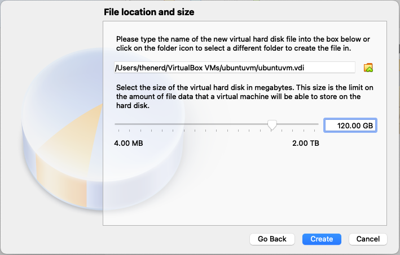Click slider track left of the handle
The height and width of the screenshot is (255, 400).
[x=192, y=124]
